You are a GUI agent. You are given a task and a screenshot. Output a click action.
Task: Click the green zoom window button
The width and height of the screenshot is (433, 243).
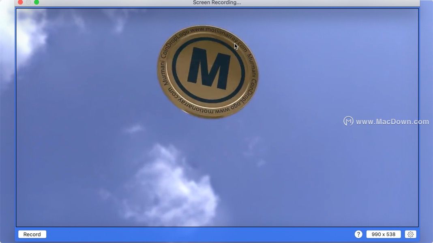(36, 2)
